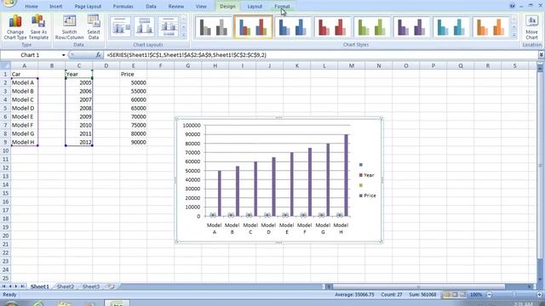
Task: Choose the second chart layout thumbnail
Action: point(144,26)
